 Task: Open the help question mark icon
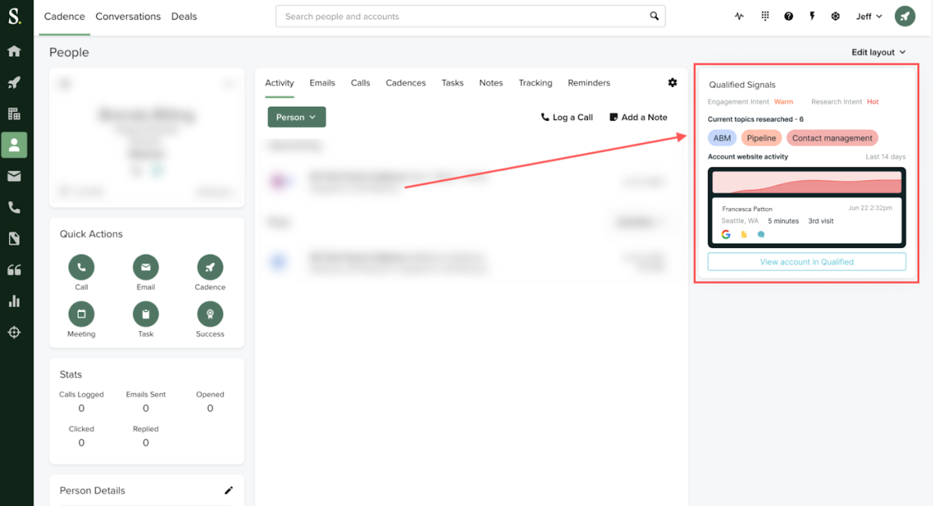click(x=789, y=16)
